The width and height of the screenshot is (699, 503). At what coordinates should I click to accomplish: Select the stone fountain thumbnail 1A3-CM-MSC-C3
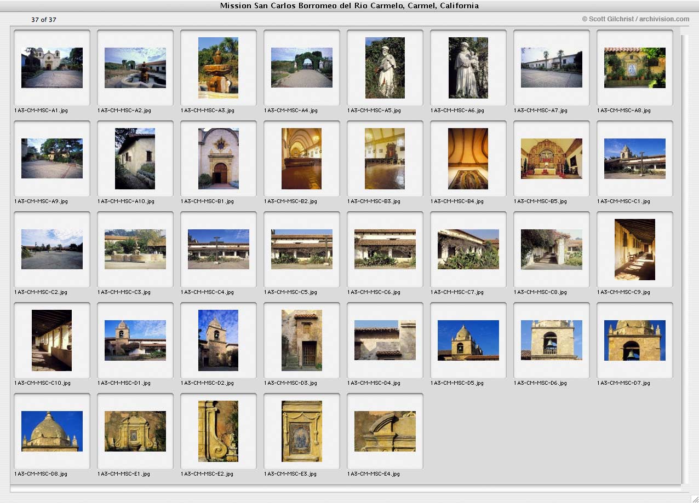point(135,250)
